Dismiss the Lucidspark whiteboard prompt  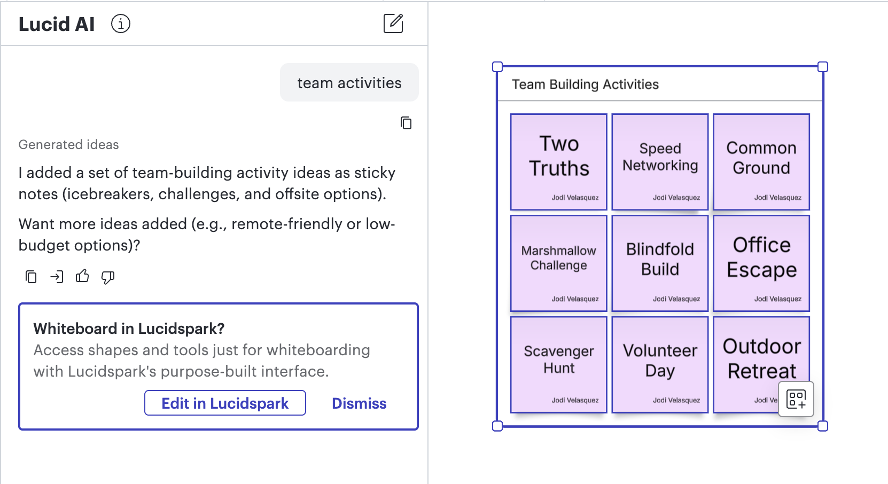359,403
